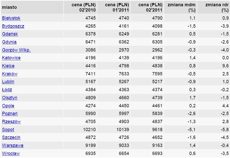The width and height of the screenshot is (230, 158).
Task: Click the Bydgoszcz link
Action: [13, 26]
